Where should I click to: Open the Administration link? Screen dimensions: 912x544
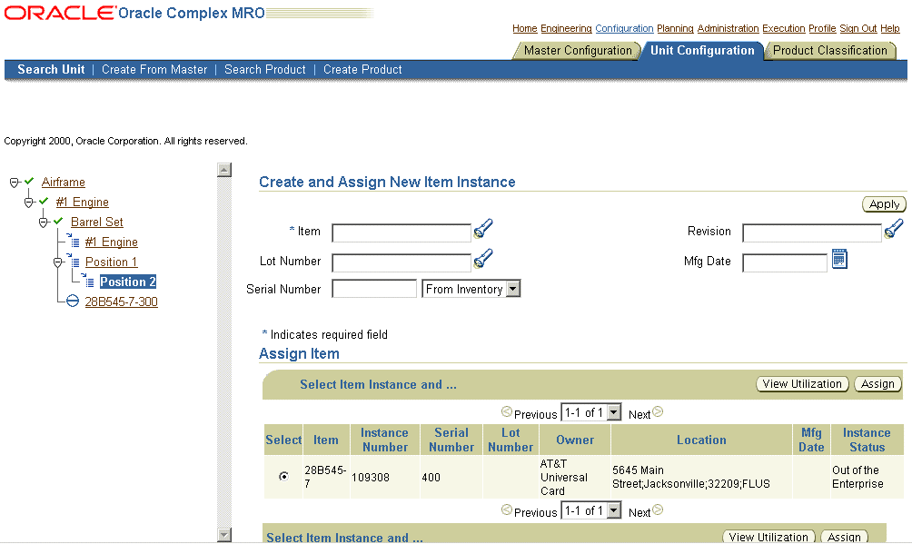point(729,28)
